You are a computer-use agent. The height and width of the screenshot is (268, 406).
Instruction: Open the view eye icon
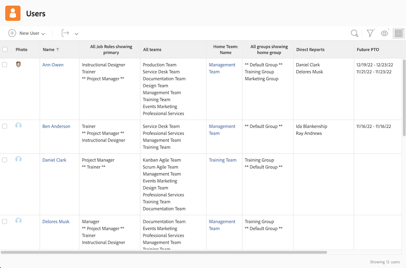pyautogui.click(x=384, y=33)
